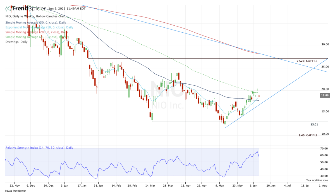Click the 6. Jun date on time axis
The image size is (335, 193).
tap(253, 185)
